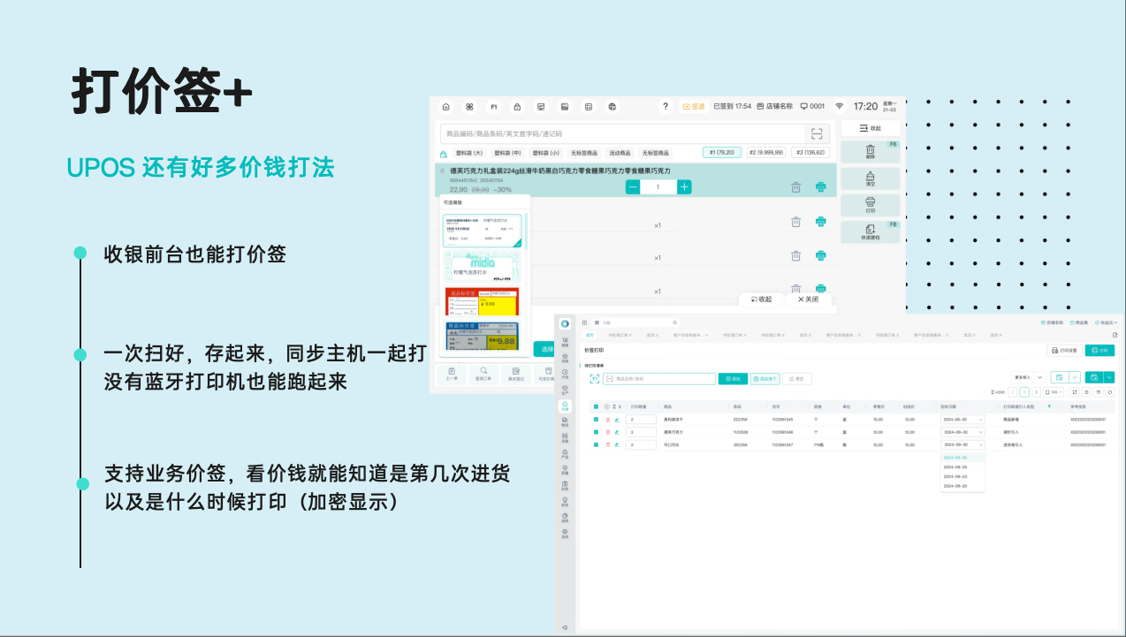Viewport: 1126px width, 637px height.
Task: Open the date dropdown on the 奥利奥饼干 row
Action: (962, 420)
